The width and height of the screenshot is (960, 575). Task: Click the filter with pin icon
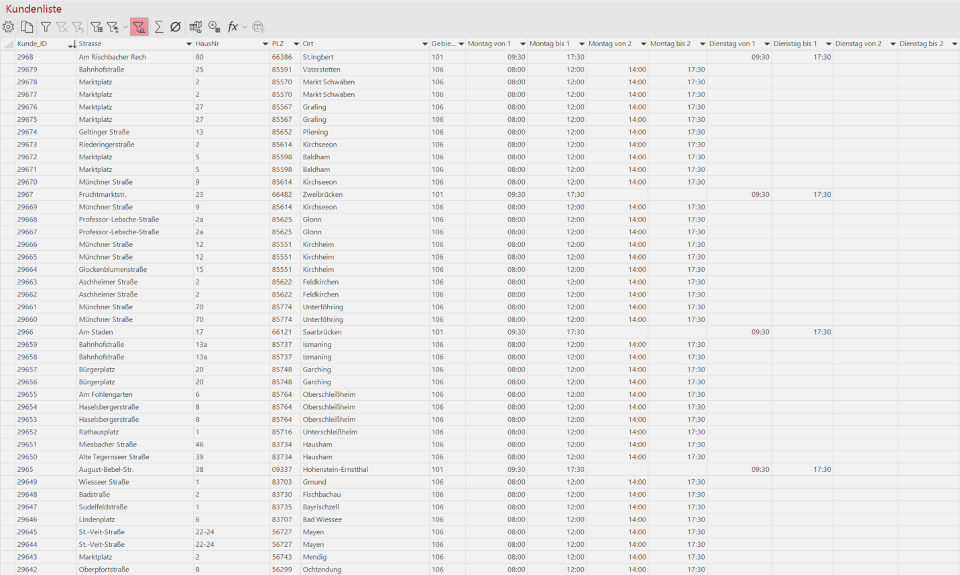tap(113, 27)
